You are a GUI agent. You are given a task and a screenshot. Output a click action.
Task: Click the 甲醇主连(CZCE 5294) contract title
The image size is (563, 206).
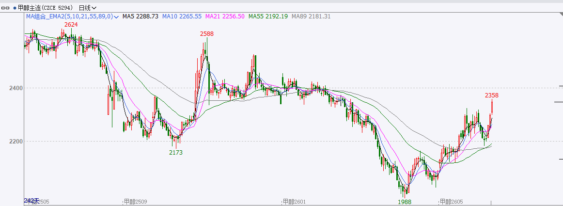[46, 8]
